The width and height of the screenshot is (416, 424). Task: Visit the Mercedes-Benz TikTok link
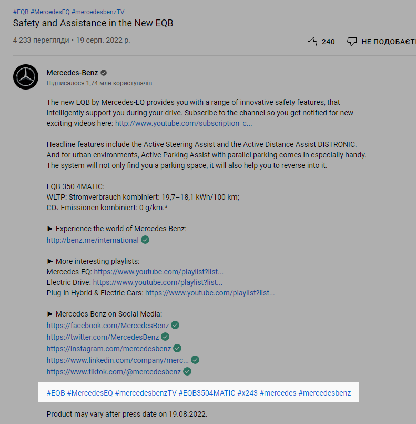tap(114, 372)
